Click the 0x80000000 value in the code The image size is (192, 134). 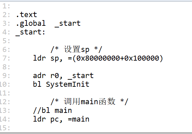[x=98, y=58]
